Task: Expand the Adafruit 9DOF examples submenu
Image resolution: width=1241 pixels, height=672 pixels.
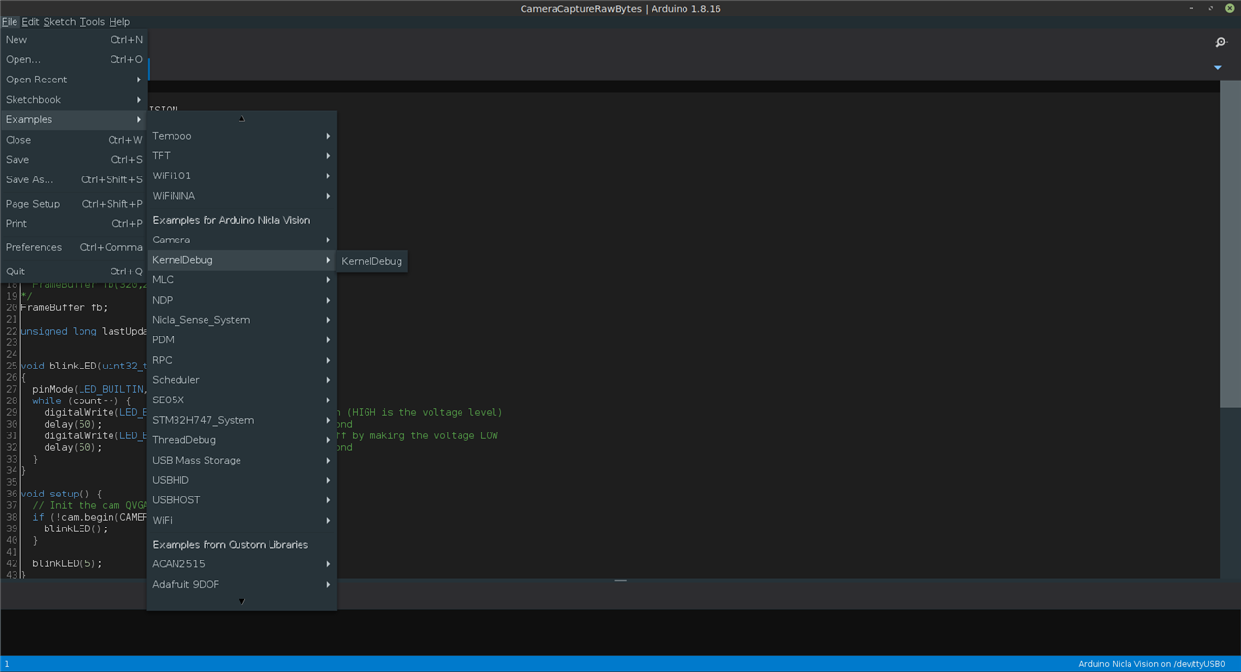Action: 241,584
